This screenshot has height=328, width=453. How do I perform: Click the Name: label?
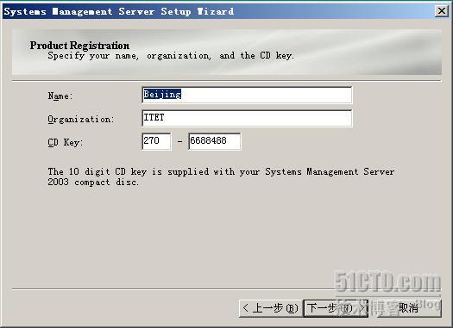(x=60, y=96)
